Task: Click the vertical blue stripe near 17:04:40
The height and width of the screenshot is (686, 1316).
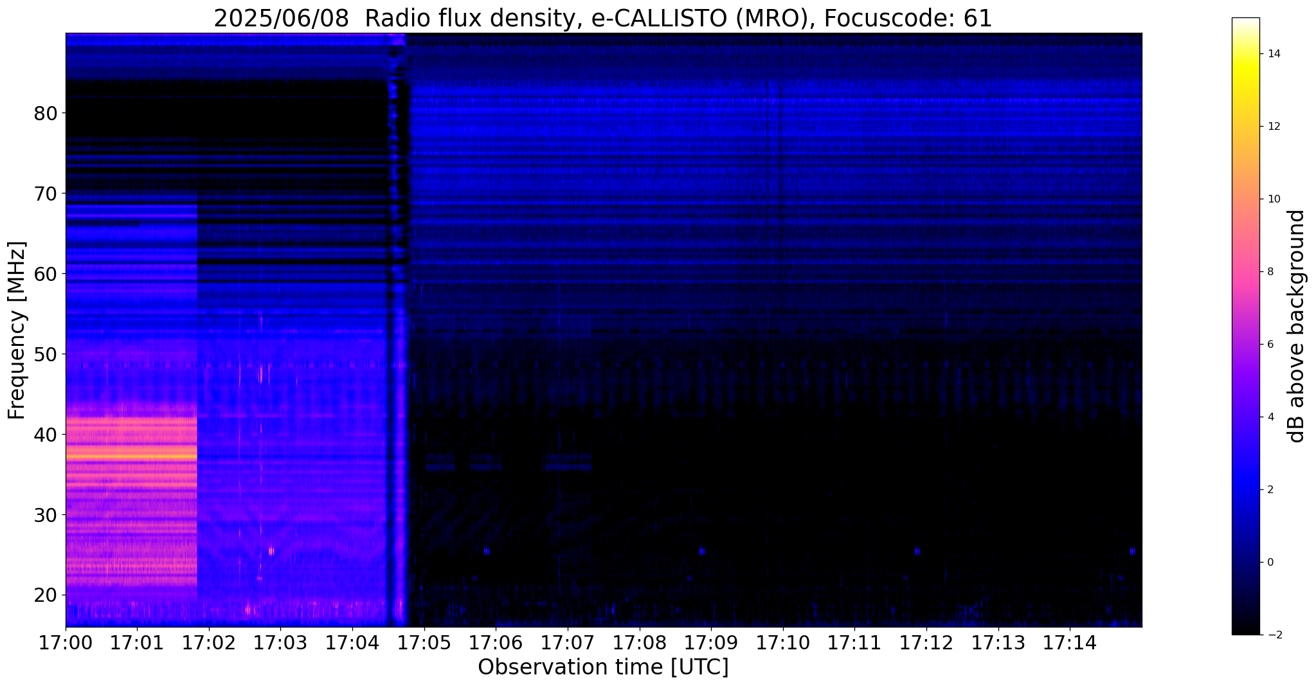Action: point(399,330)
